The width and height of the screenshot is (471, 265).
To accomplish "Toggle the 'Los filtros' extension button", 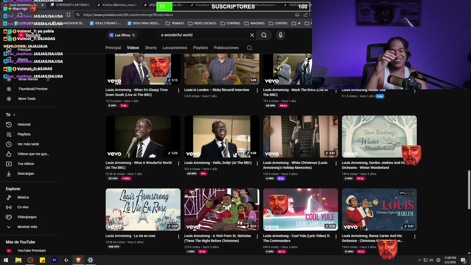I will coord(122,35).
